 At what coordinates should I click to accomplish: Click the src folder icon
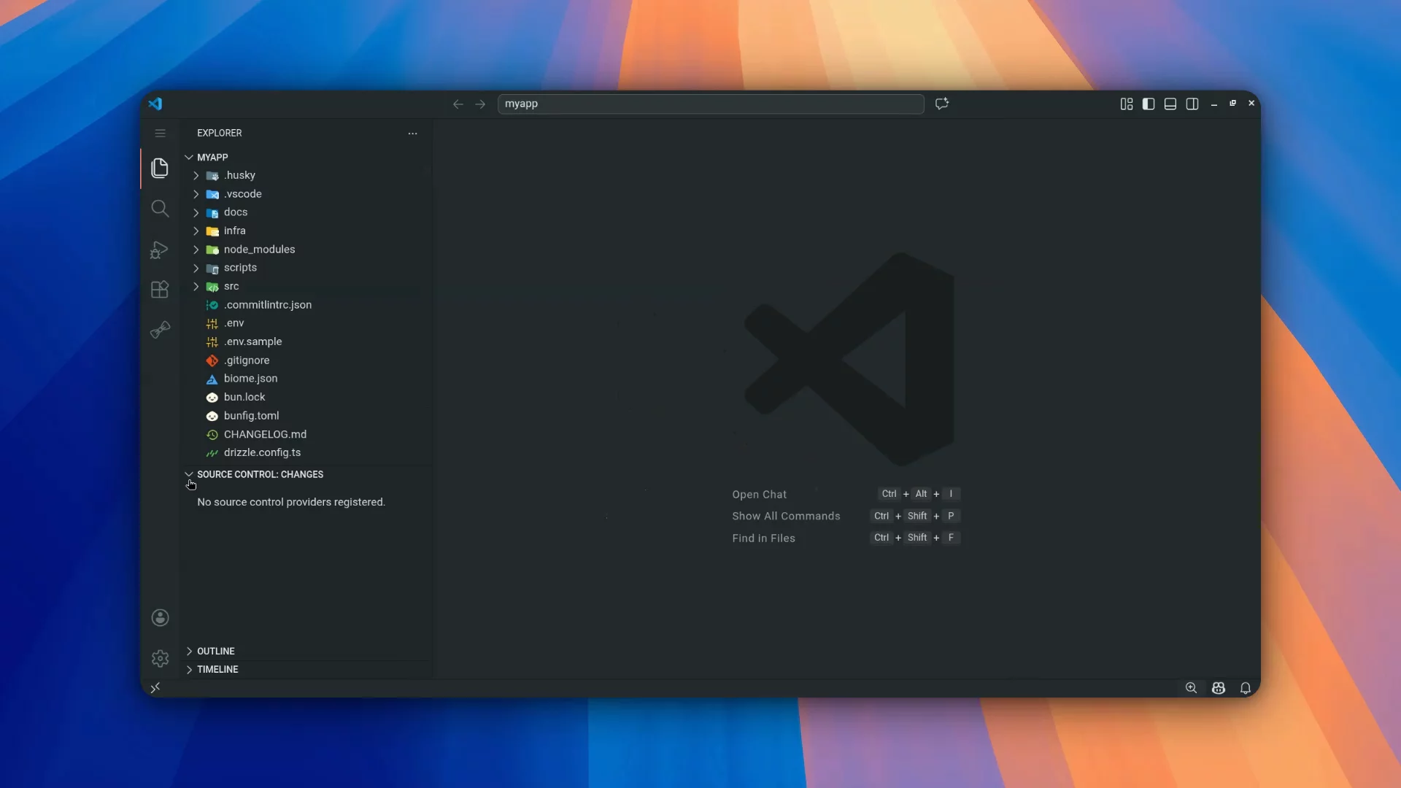(212, 287)
